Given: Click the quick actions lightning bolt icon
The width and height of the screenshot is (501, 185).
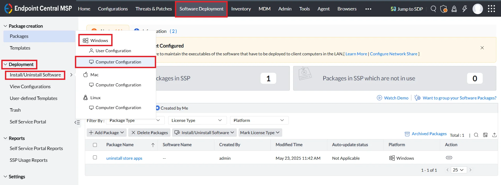Looking at the screenshot, I should coord(465,9).
